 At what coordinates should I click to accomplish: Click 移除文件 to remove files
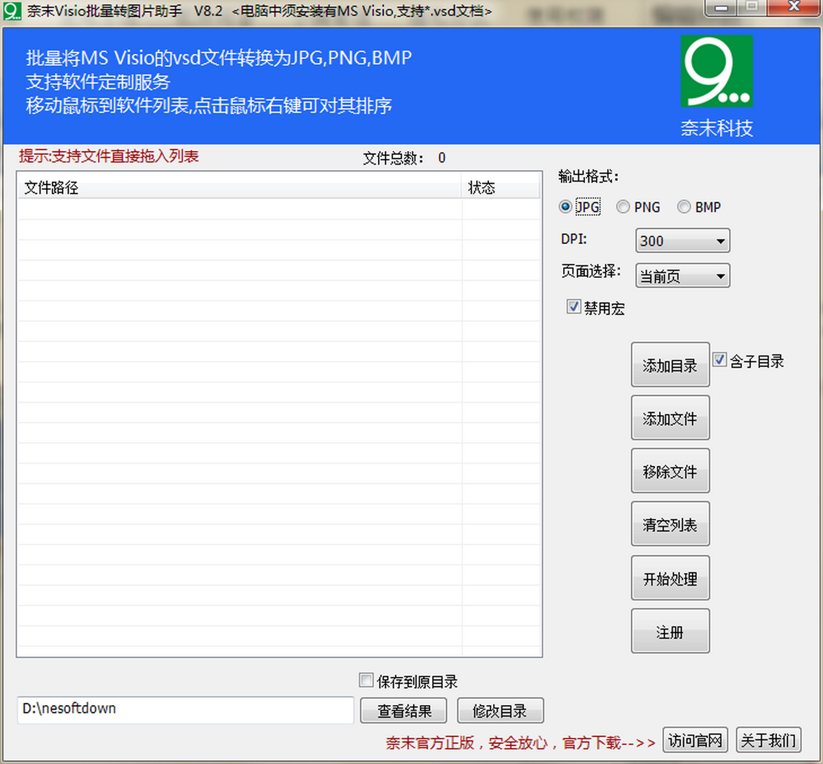pyautogui.click(x=670, y=470)
